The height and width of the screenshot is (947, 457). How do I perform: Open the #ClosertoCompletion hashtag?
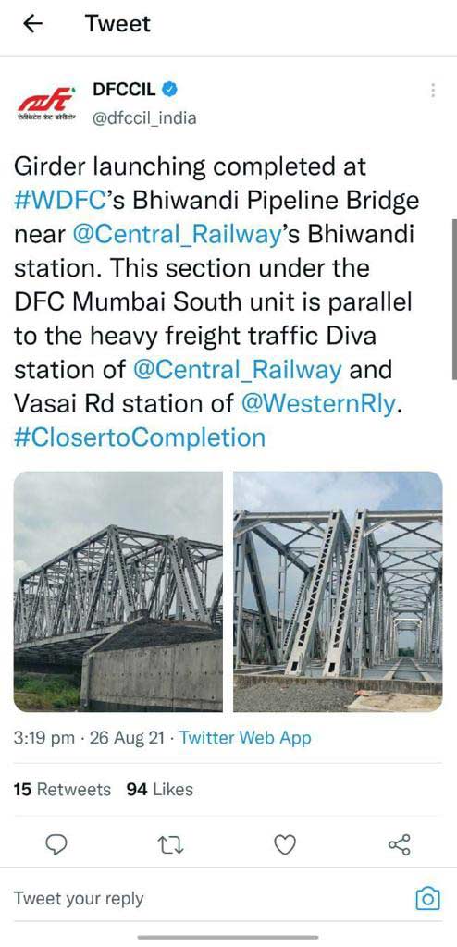140,437
